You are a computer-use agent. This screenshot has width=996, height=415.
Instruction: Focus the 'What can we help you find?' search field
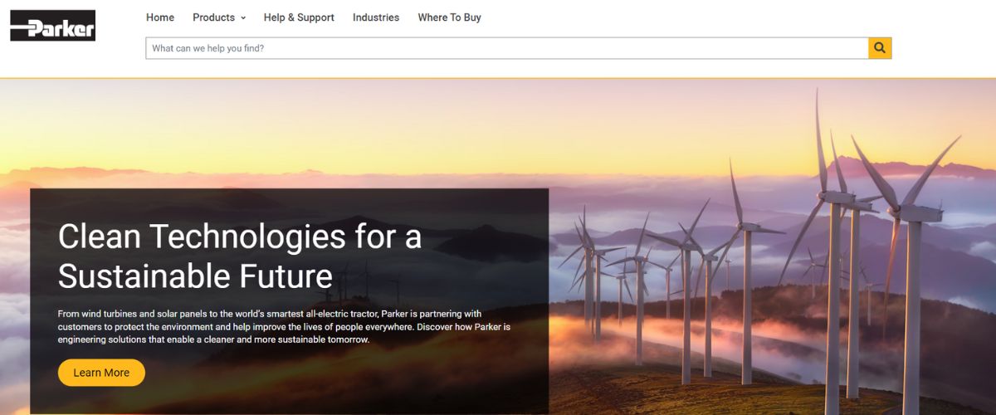click(x=507, y=48)
